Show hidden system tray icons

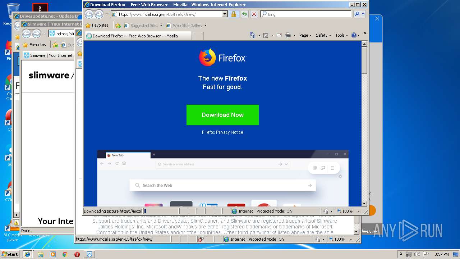401,254
